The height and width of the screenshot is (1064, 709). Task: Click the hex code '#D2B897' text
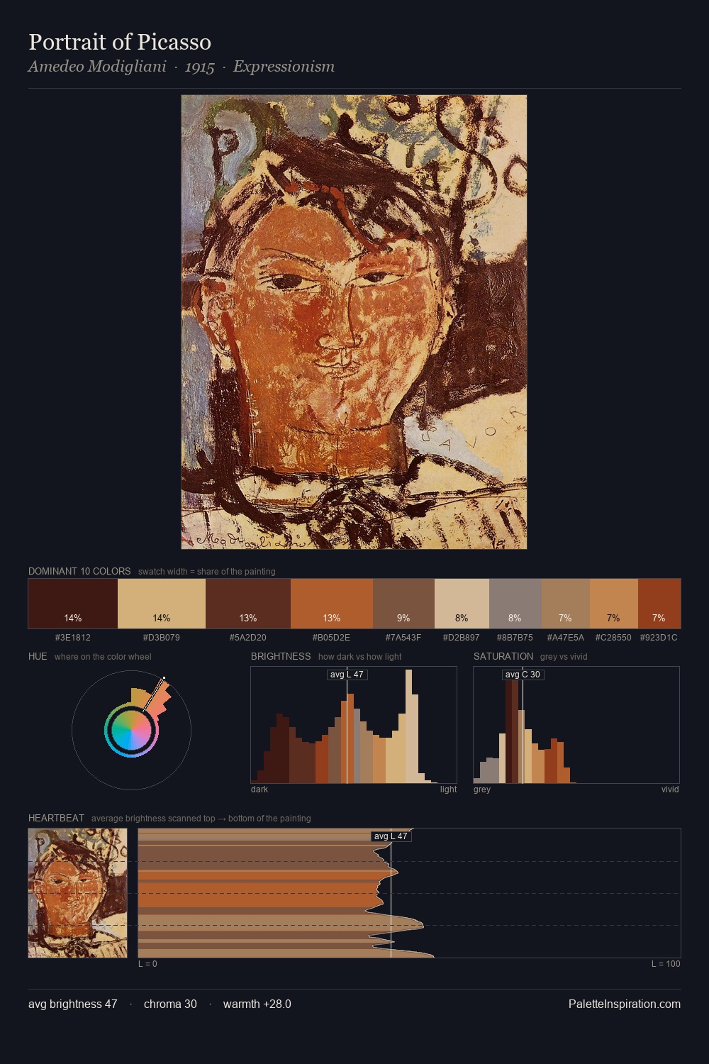coord(462,638)
